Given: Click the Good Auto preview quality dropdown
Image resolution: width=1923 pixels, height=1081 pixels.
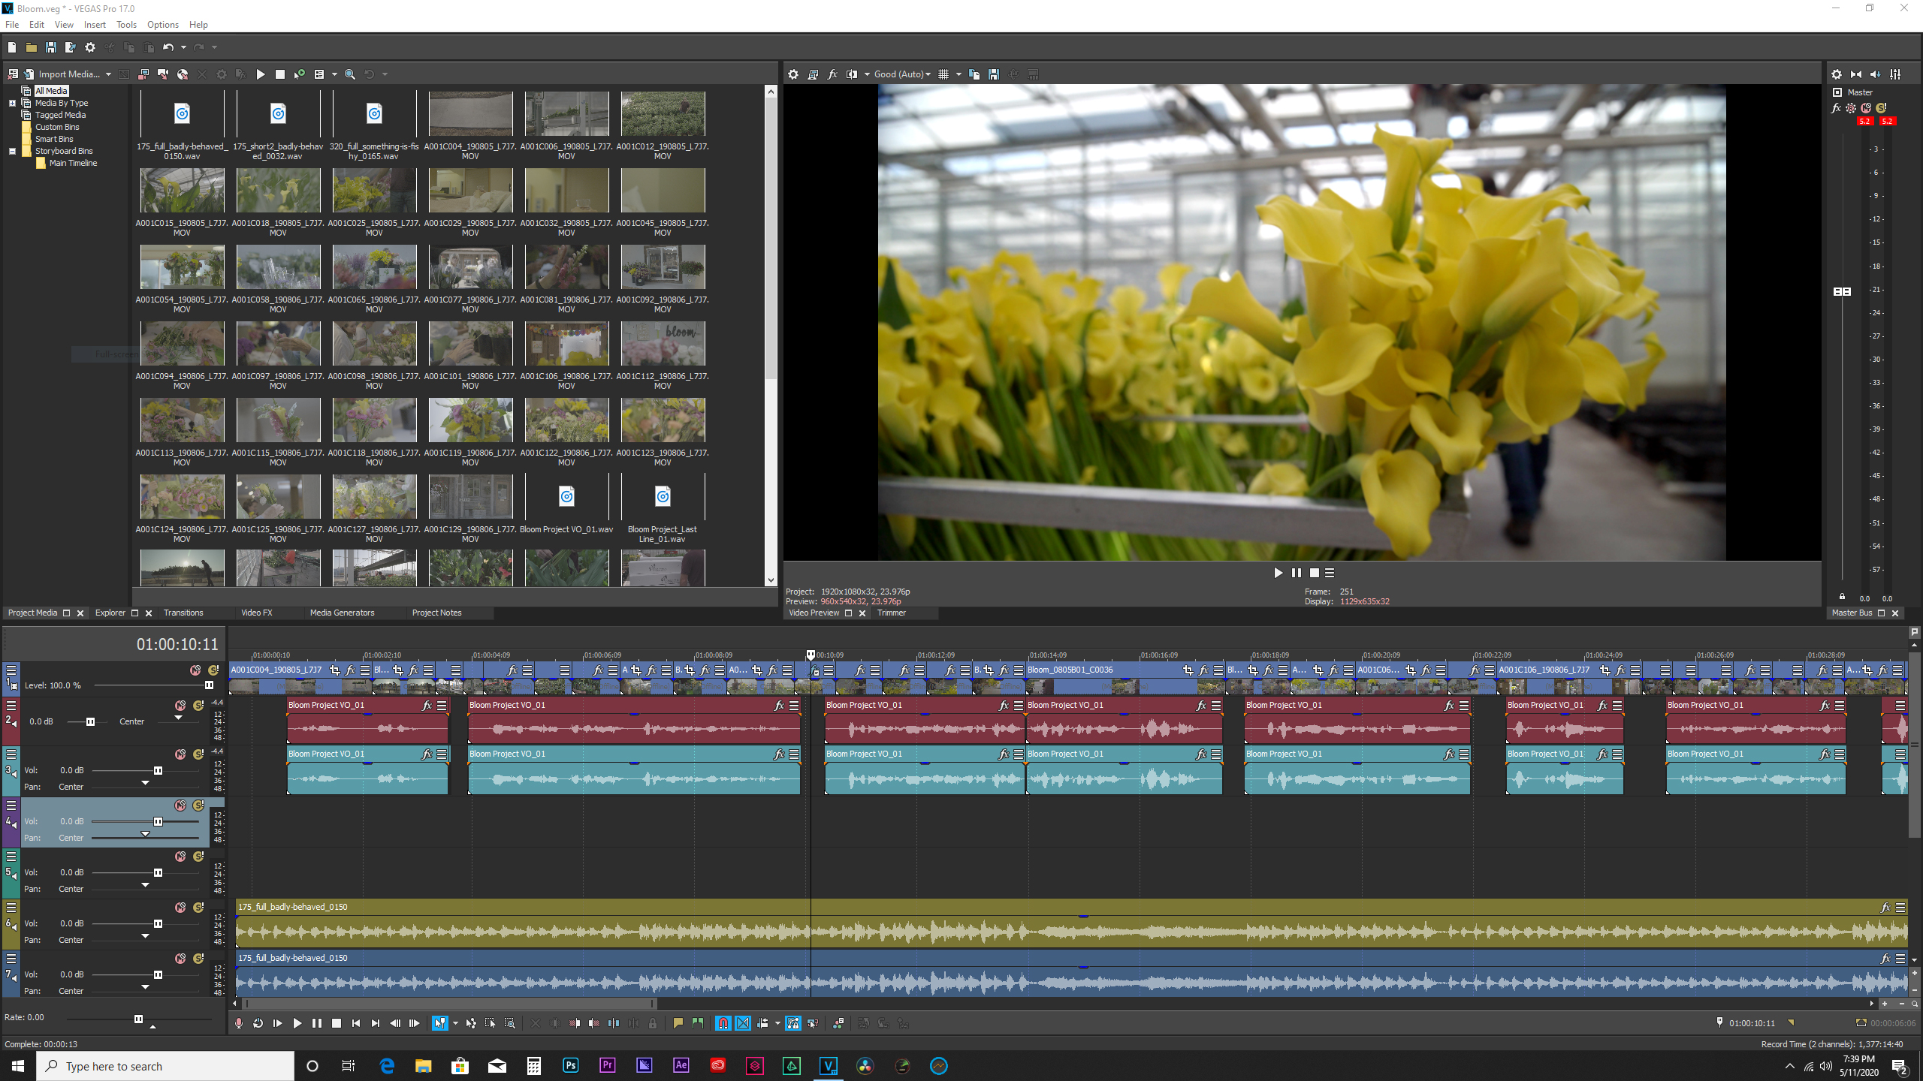Looking at the screenshot, I should pyautogui.click(x=904, y=74).
